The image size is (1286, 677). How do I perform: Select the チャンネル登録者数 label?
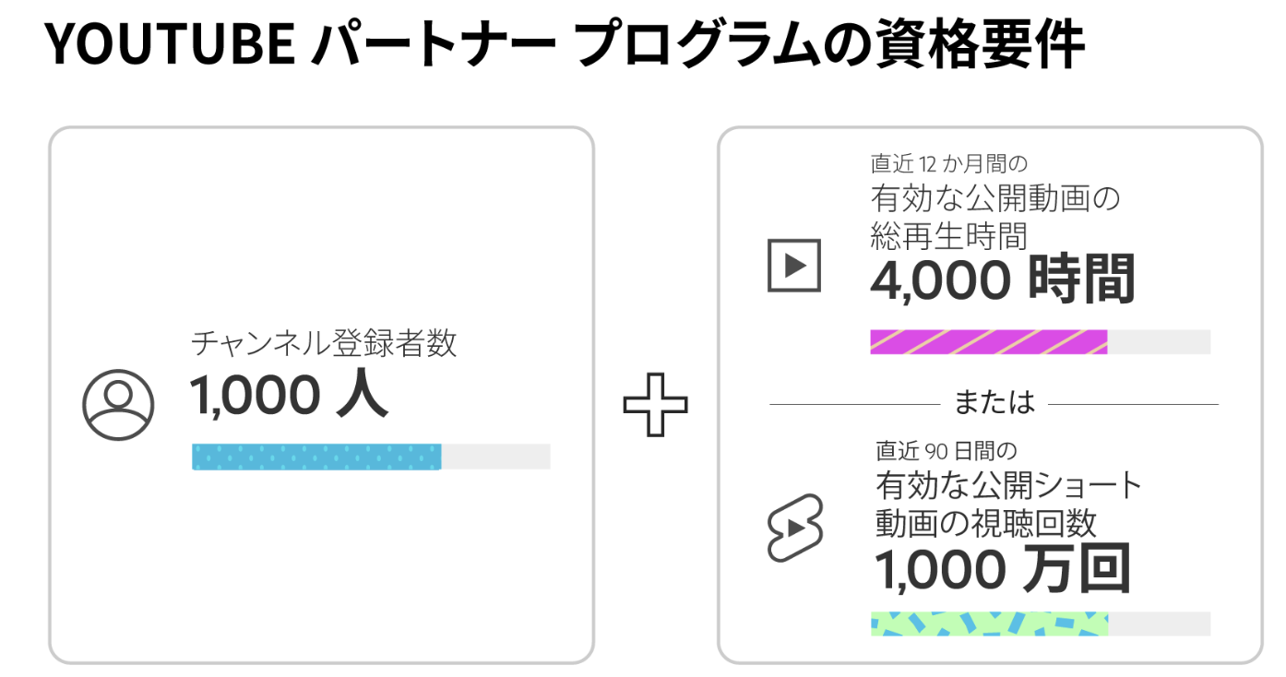pos(324,343)
